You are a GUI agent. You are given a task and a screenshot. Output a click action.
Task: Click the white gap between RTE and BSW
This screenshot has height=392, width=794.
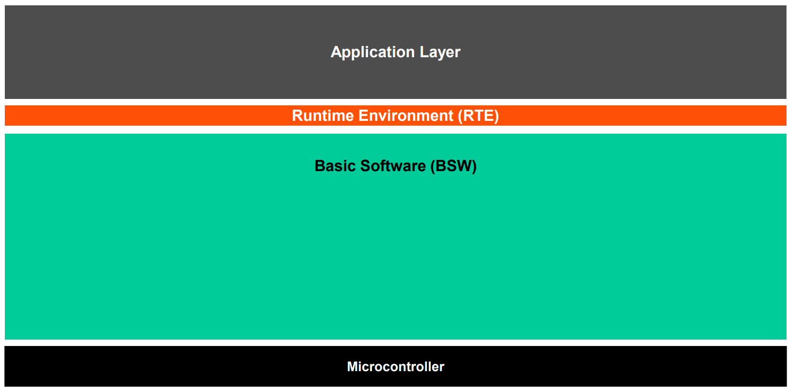click(395, 129)
